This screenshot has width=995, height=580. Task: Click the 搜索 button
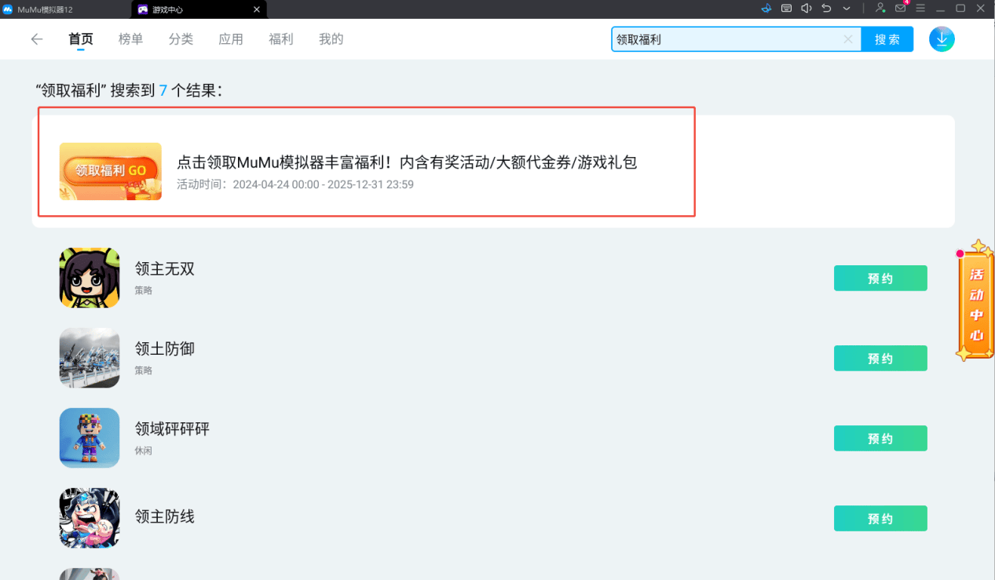click(887, 39)
